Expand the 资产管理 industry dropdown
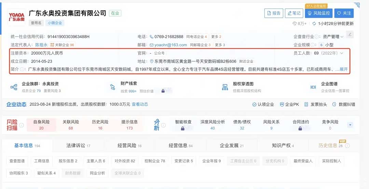The height and width of the screenshot is (189, 369). (x=342, y=37)
